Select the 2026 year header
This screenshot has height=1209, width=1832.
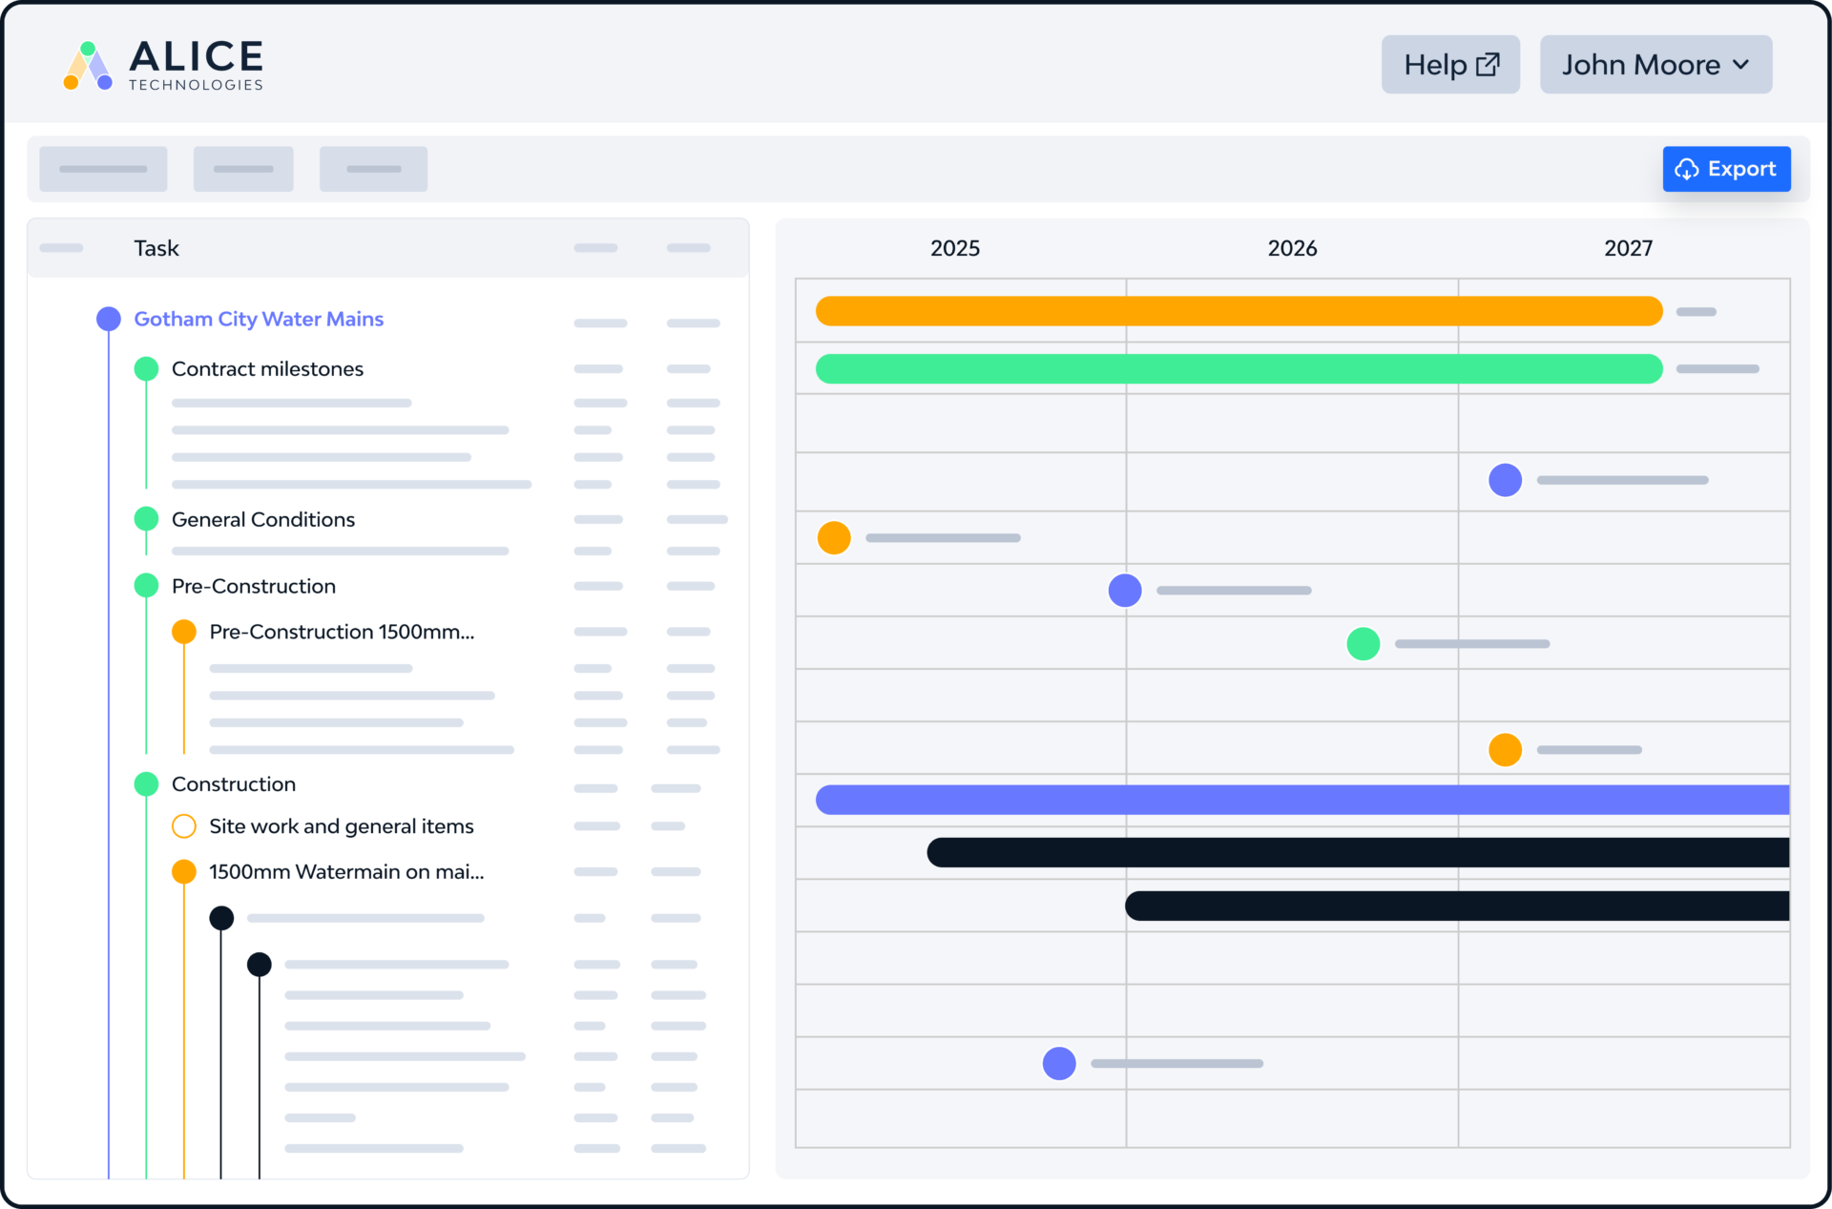point(1292,248)
